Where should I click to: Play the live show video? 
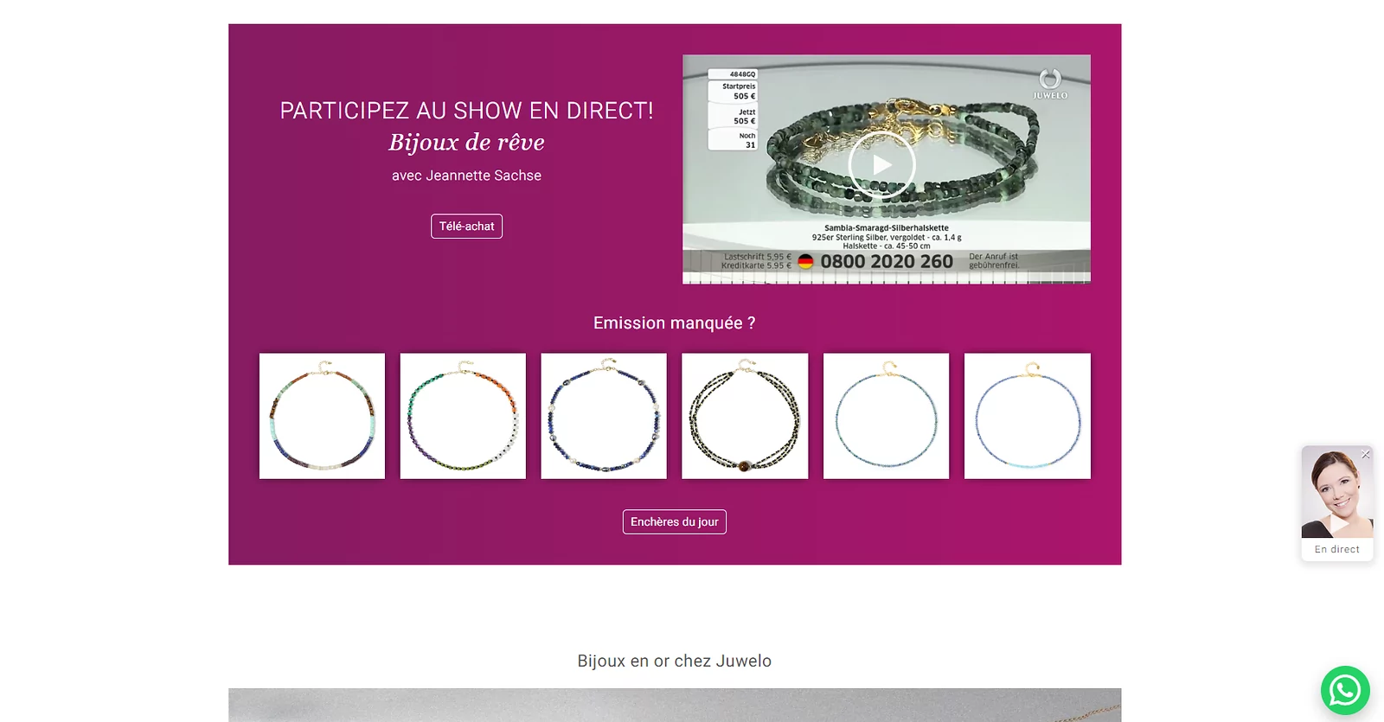point(881,164)
